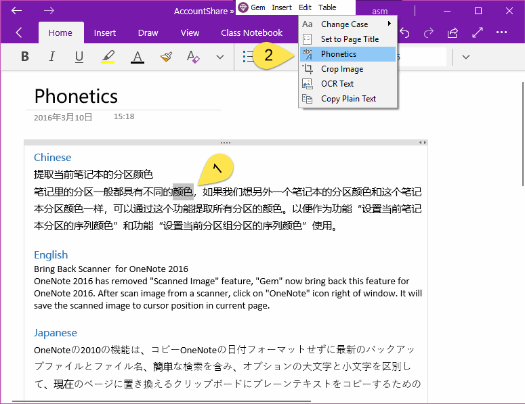525x404 pixels.
Task: Click the Share icon
Action: click(453, 32)
